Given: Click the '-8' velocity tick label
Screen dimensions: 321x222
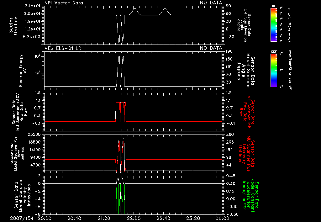Looking at the screenshot, I should (x=38, y=214).
